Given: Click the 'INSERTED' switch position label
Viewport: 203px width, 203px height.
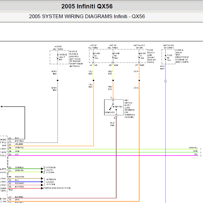Looking at the screenshot, I should (x=117, y=107).
